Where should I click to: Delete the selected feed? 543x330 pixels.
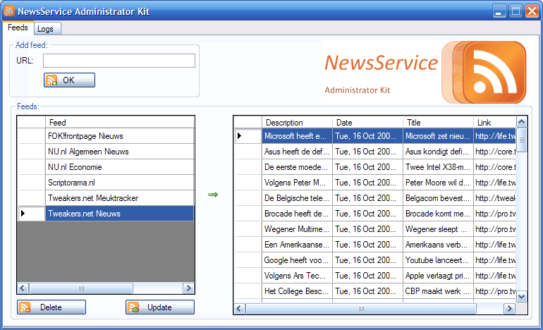click(51, 307)
